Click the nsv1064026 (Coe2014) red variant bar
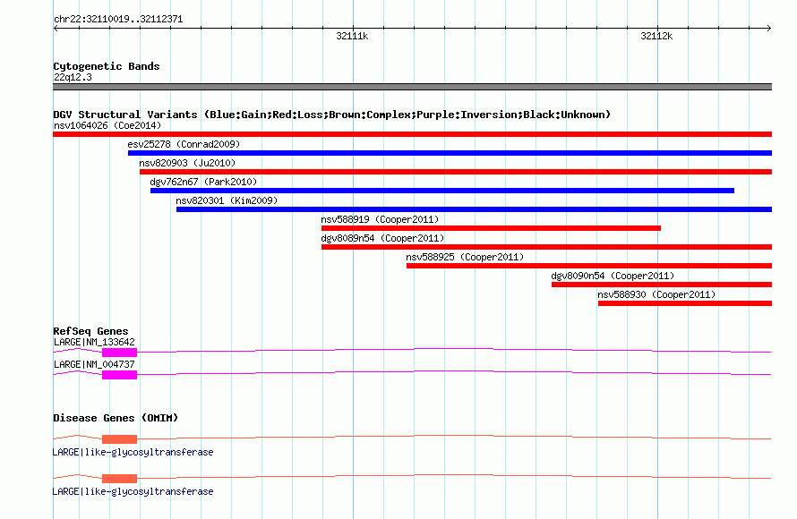This screenshot has width=797, height=519. click(x=412, y=134)
